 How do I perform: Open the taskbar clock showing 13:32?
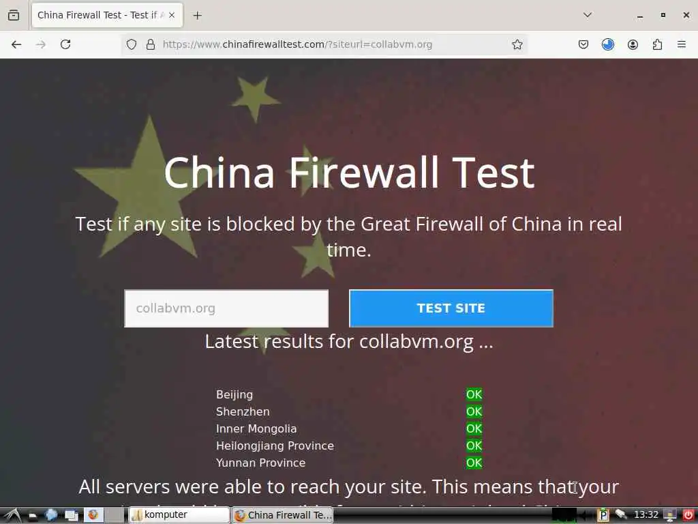click(x=646, y=514)
